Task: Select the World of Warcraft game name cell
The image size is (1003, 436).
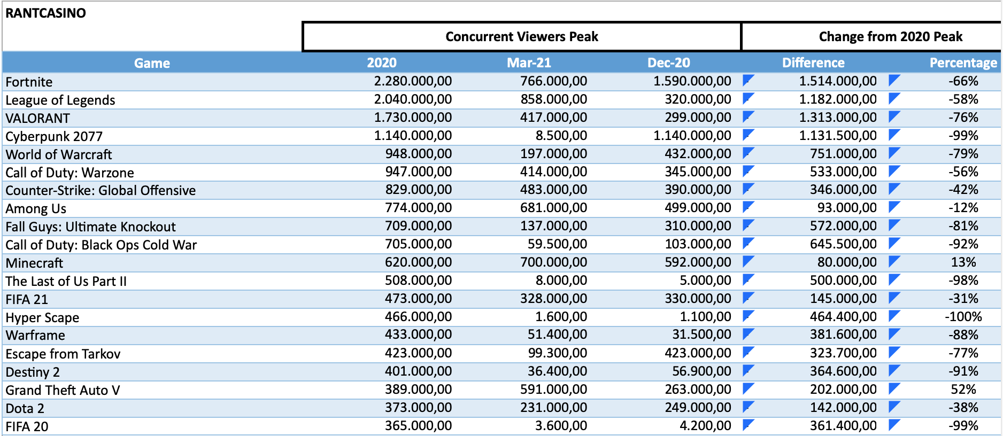Action: [x=59, y=155]
